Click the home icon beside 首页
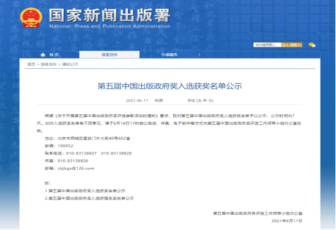This screenshot has height=230, width=336. [43, 55]
